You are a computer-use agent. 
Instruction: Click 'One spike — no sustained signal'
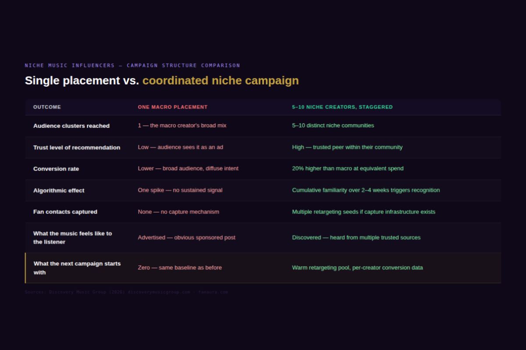click(180, 190)
